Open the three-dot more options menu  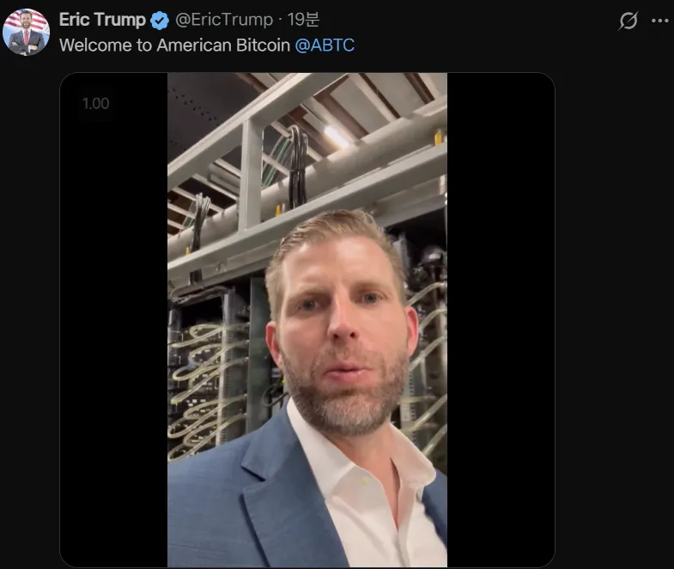tap(659, 21)
